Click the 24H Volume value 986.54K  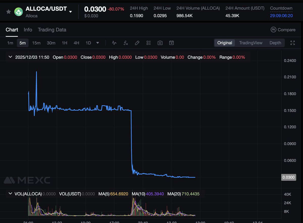(x=185, y=16)
